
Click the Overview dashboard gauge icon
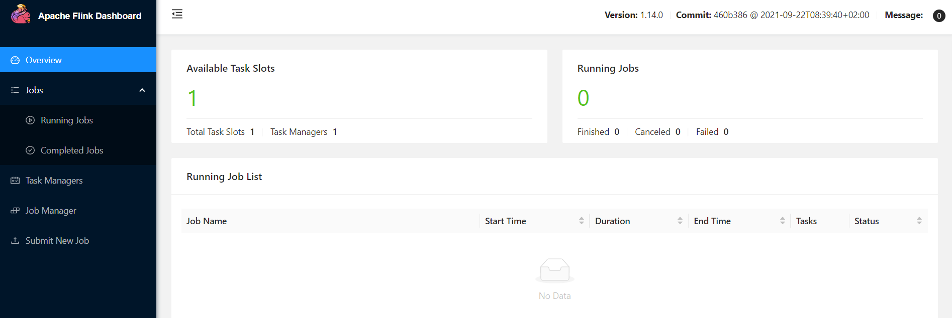coord(15,60)
